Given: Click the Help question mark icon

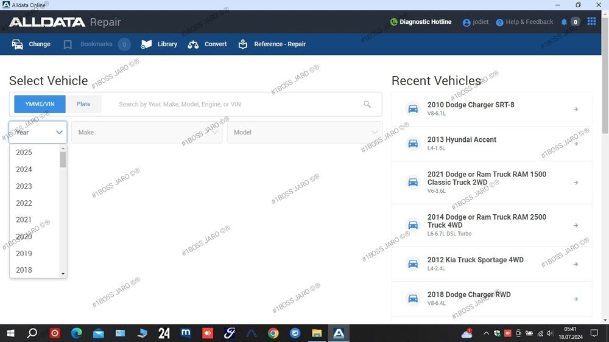Looking at the screenshot, I should [499, 23].
